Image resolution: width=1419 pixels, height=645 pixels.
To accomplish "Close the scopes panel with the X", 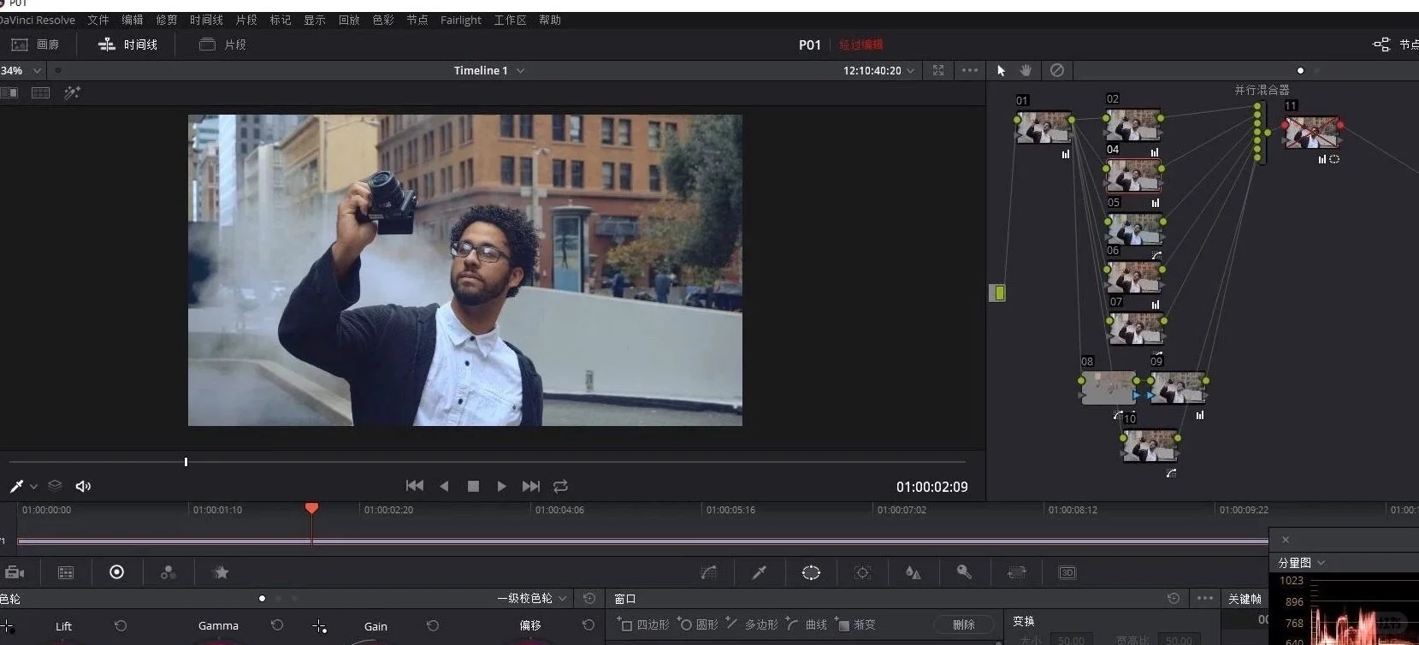I will (x=1285, y=540).
